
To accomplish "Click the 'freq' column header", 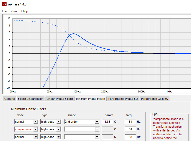I will (x=129, y=115).
